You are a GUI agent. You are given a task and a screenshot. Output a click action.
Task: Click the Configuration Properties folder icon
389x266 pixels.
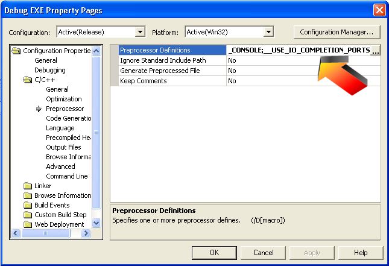pos(16,51)
